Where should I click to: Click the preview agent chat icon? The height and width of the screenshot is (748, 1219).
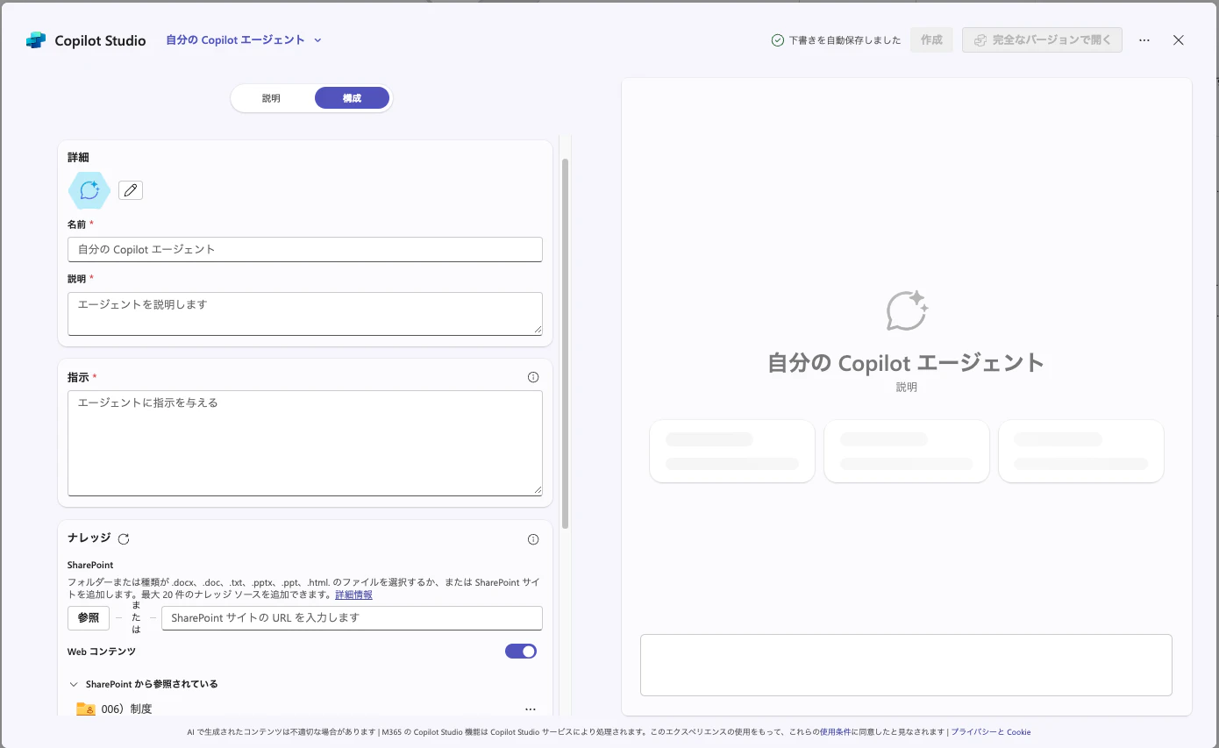click(x=907, y=310)
